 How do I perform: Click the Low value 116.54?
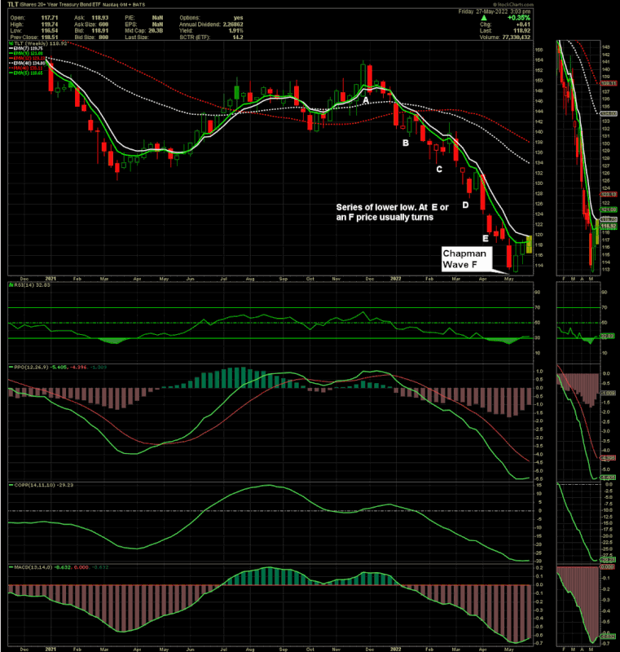point(50,31)
